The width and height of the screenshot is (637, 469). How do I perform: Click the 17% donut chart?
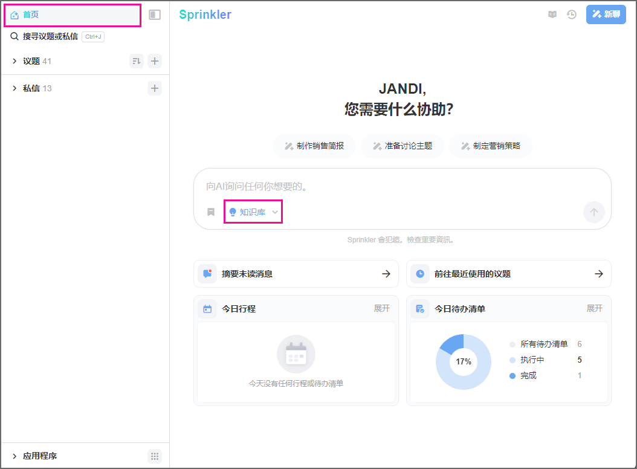click(463, 361)
